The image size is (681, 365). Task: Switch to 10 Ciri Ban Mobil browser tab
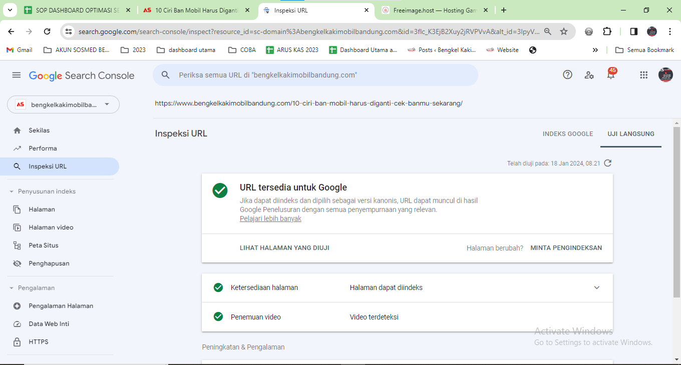point(197,10)
